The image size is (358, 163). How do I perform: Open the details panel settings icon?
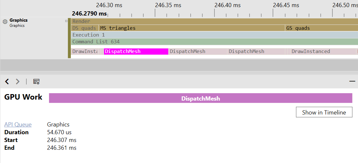pos(36,81)
